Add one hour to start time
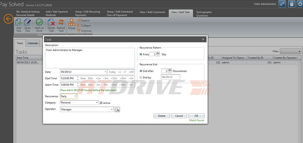 tap(131, 78)
